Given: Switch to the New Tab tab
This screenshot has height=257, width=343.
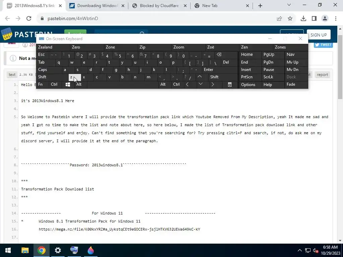Looking at the screenshot, I should (x=221, y=6).
